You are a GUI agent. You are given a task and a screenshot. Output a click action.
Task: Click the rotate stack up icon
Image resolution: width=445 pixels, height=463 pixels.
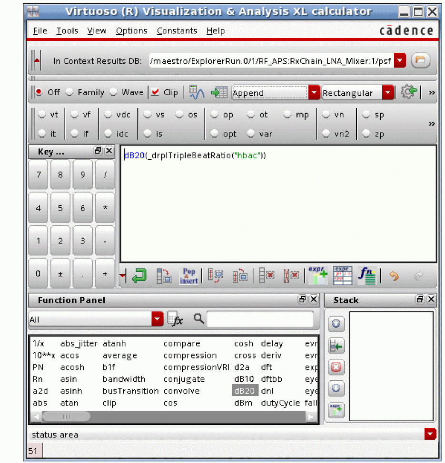[x=240, y=276]
